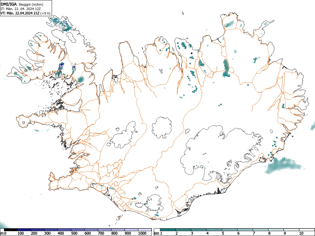Click the '900' label on the meter scale
315x236 pixels.
128,233
